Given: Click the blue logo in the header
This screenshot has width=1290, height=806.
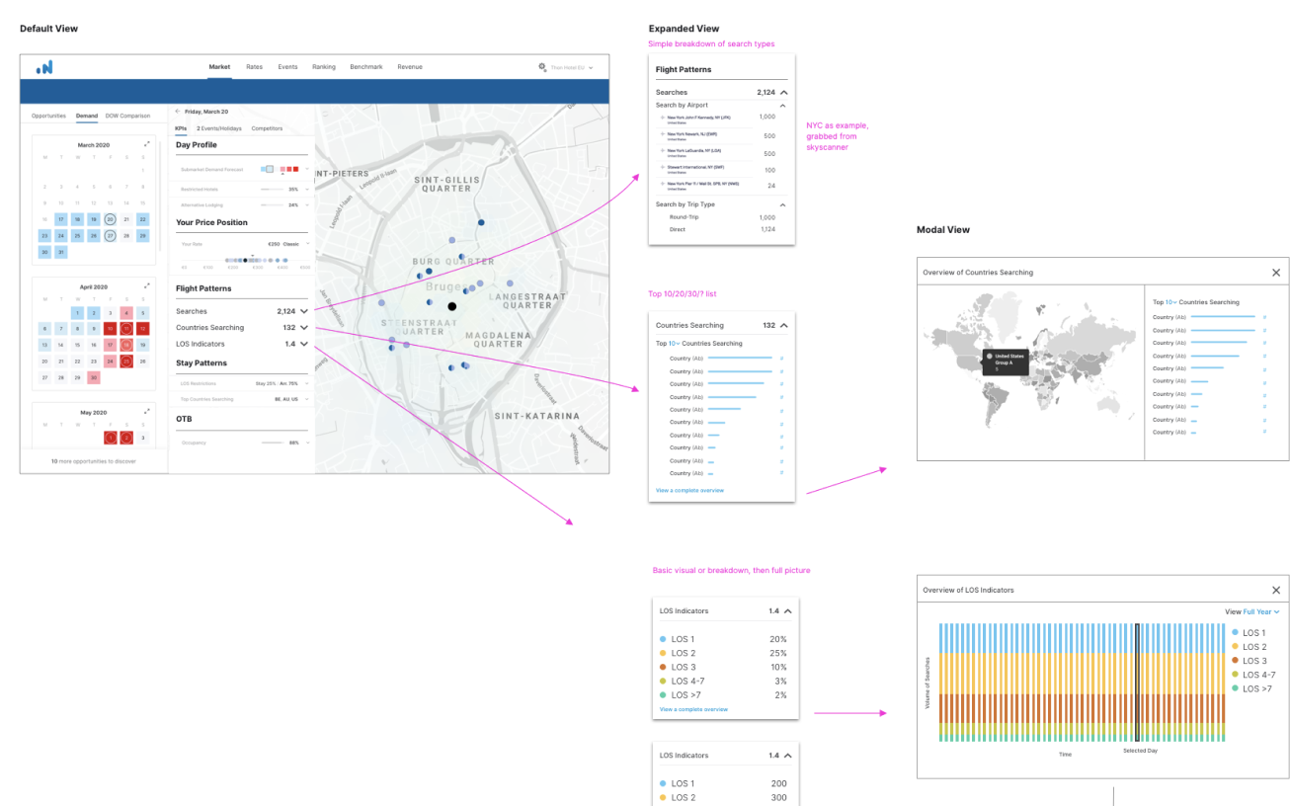Looking at the screenshot, I should [x=44, y=67].
